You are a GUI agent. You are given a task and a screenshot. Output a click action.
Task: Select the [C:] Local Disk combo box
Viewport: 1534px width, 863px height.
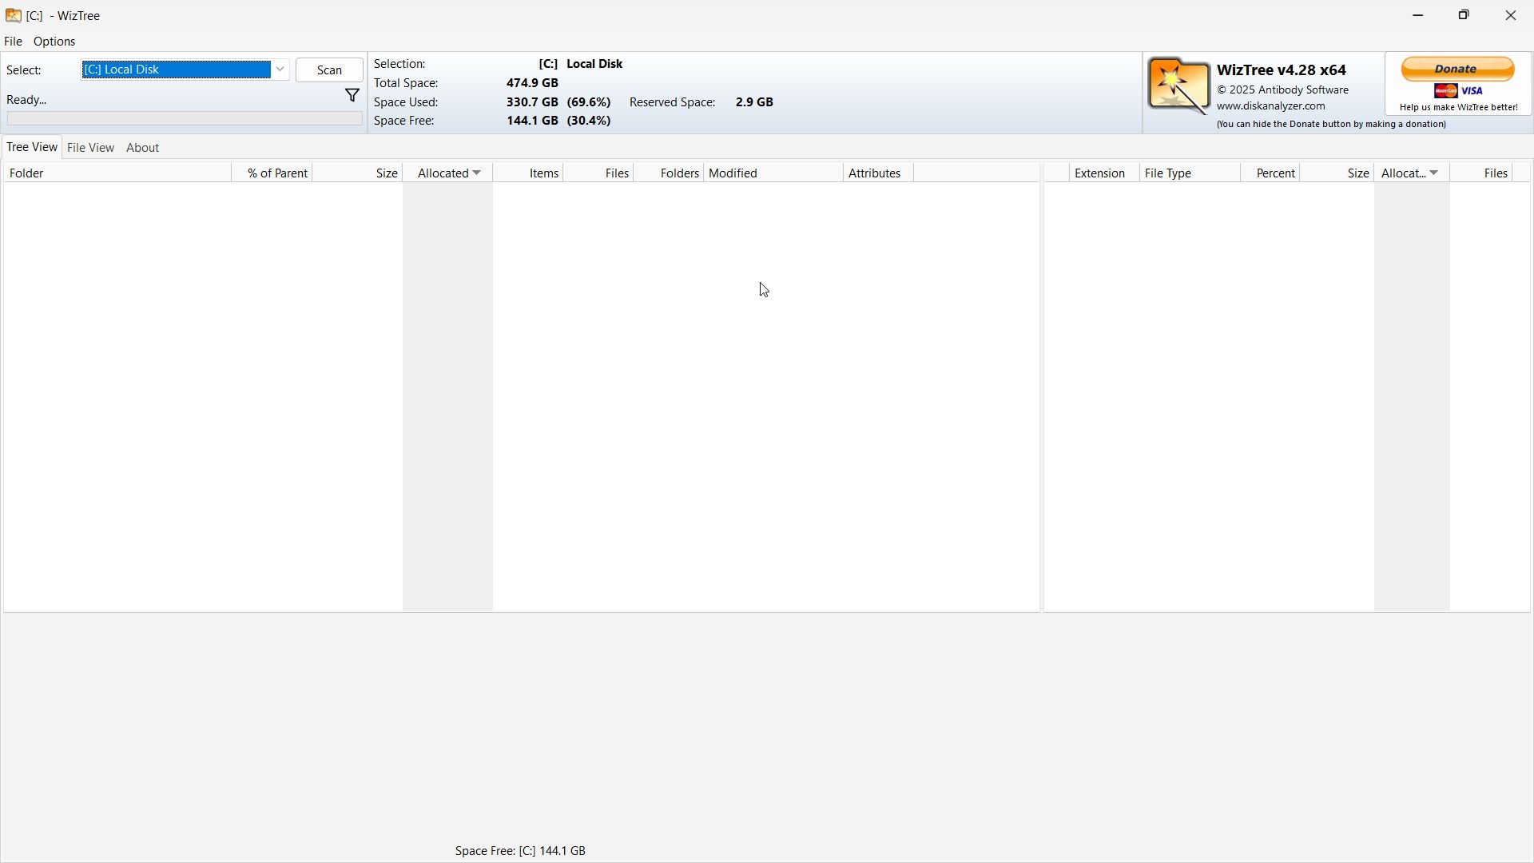(185, 70)
